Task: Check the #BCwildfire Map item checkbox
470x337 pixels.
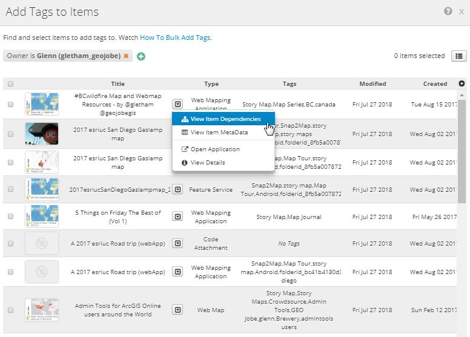Action: (x=10, y=104)
